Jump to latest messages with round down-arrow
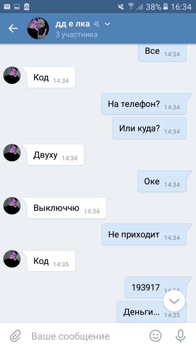Image resolution: width=196 pixels, height=349 pixels. [x=174, y=301]
